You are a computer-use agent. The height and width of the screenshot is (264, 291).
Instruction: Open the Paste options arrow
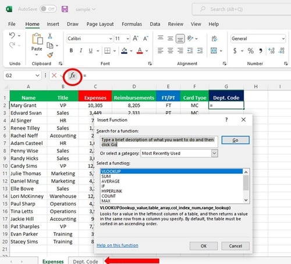37,55
